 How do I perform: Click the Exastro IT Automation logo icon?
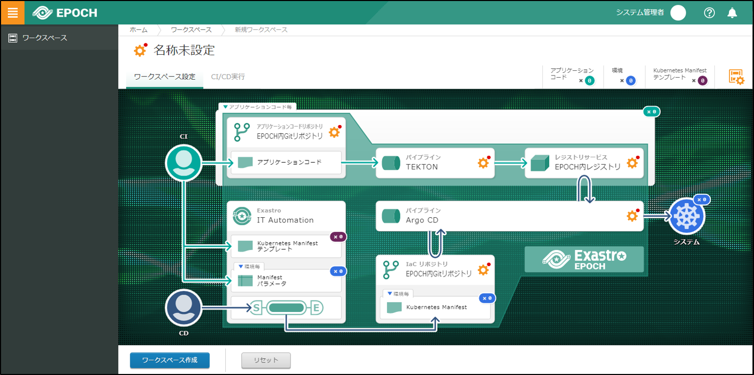point(242,216)
